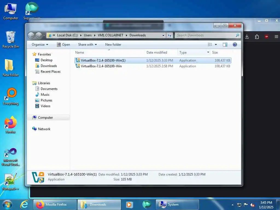
Task: Click date modified 1/12/2025 2:58 PM cell
Action: tap(160, 66)
